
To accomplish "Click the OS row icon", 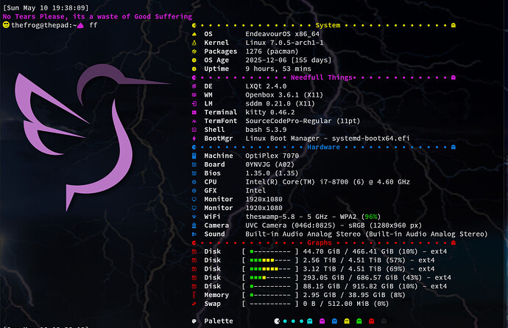I will tap(194, 34).
